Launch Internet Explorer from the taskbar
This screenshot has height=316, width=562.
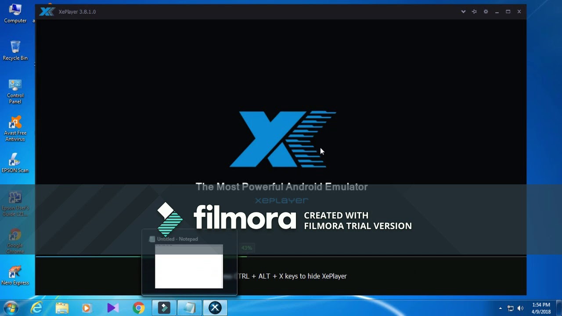[36, 308]
